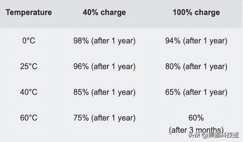Screen dimensions: 243x142
Task: Select the 40% charge column header
Action: (104, 13)
